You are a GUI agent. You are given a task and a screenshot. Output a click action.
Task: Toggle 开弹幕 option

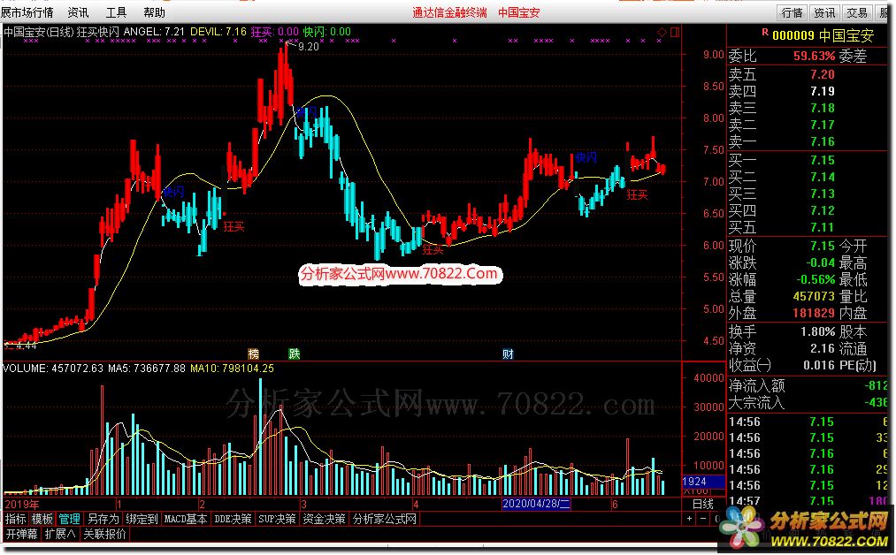click(x=22, y=534)
